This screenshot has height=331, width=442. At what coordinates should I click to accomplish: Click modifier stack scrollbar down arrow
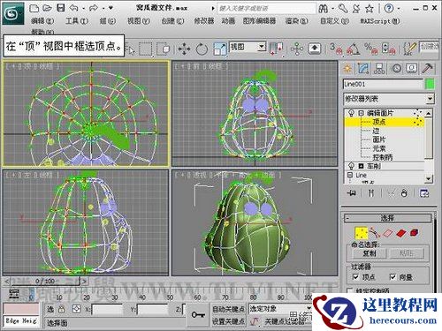(x=429, y=178)
